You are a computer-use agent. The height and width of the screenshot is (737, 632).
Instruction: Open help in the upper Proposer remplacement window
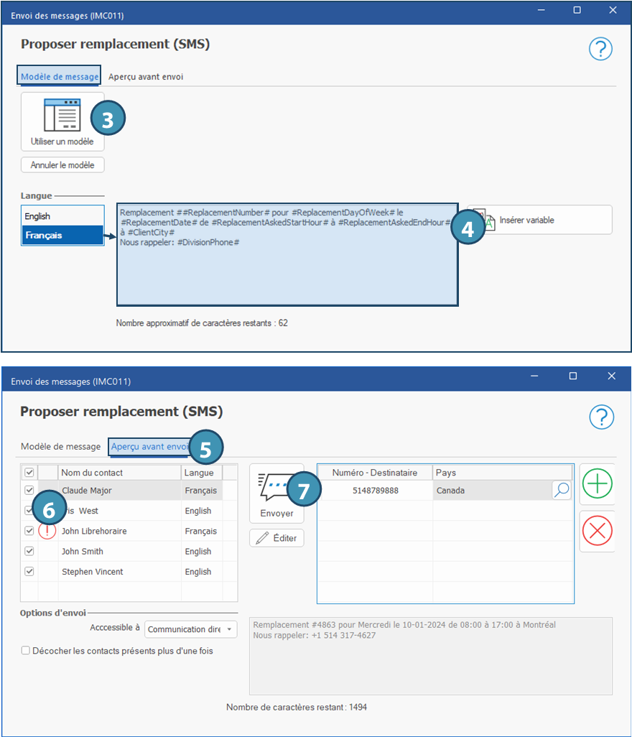(x=600, y=49)
